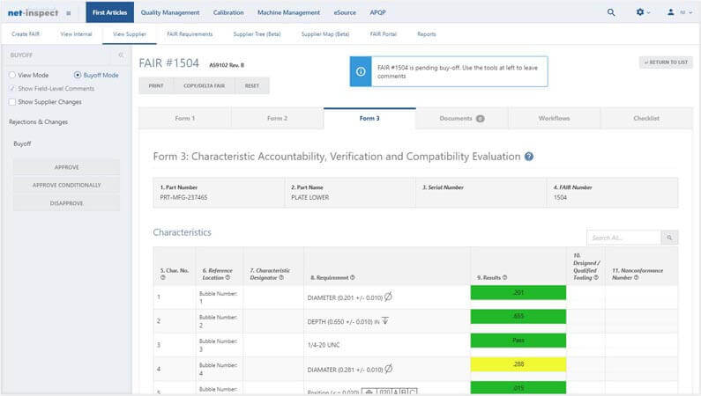Click 1/4-20 UNC requirement text
Image resolution: width=701 pixels, height=396 pixels.
(x=324, y=345)
